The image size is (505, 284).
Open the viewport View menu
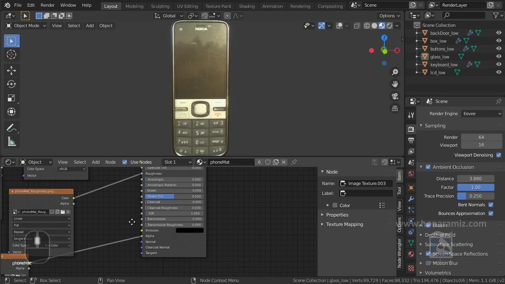coord(57,26)
